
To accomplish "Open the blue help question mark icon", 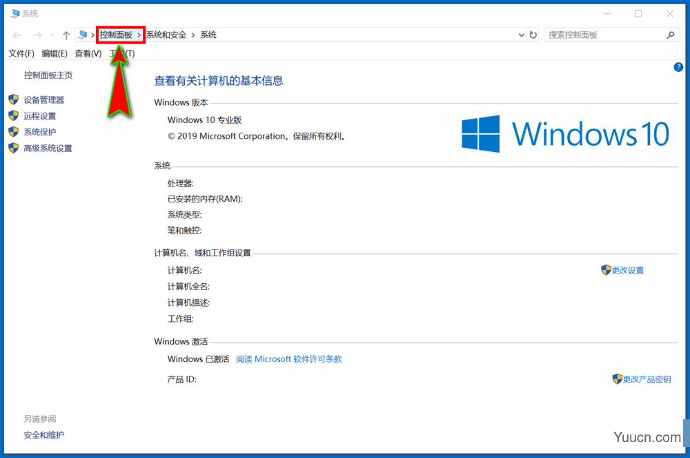I will click(678, 67).
